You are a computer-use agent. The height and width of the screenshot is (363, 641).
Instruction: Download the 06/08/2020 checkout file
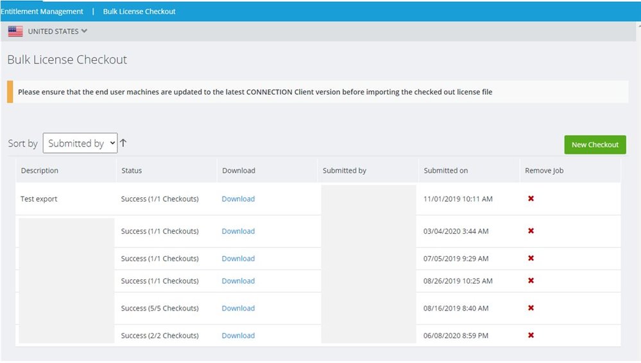[x=238, y=335]
